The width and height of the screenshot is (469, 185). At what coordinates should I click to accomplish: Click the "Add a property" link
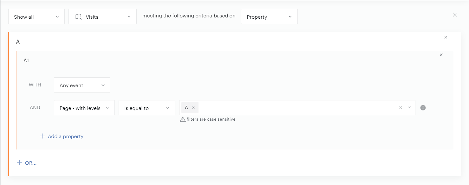[x=66, y=137]
